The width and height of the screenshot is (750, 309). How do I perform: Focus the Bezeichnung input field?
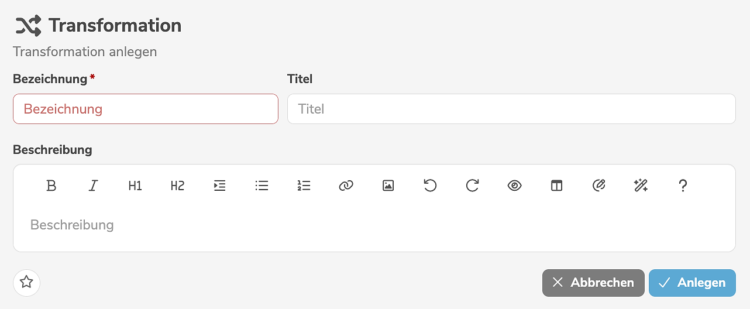pyautogui.click(x=145, y=109)
